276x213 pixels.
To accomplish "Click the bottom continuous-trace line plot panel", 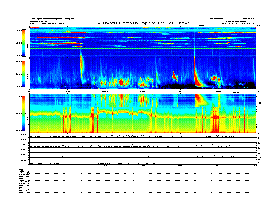I will [x=143, y=161].
